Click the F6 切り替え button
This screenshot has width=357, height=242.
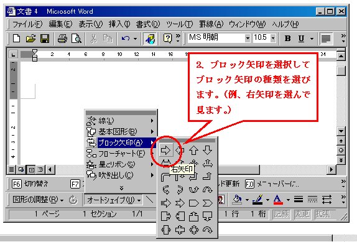[x=30, y=184]
